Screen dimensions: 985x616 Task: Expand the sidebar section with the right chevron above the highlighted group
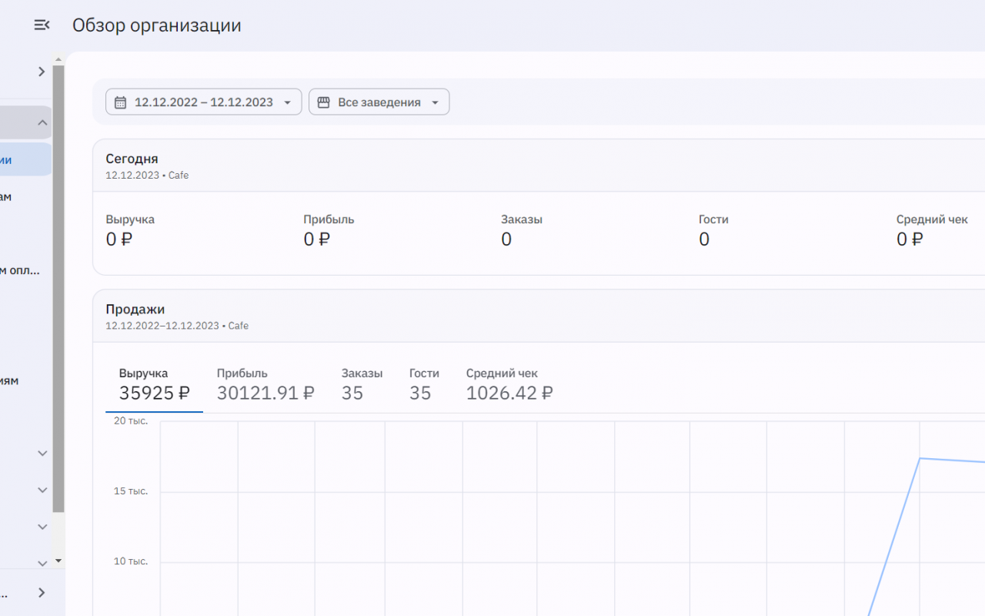tap(42, 72)
